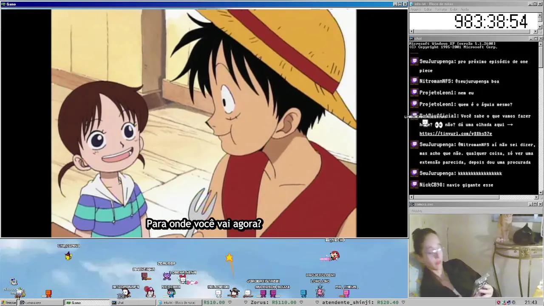The width and height of the screenshot is (544, 306).
Task: Click the MA_THEUS_ pink avatar
Action: coord(346,293)
